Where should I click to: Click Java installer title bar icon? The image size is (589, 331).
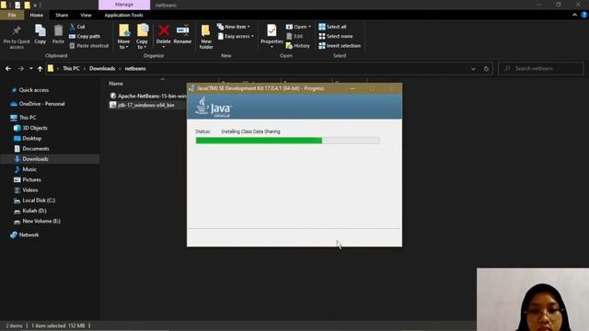tap(191, 88)
